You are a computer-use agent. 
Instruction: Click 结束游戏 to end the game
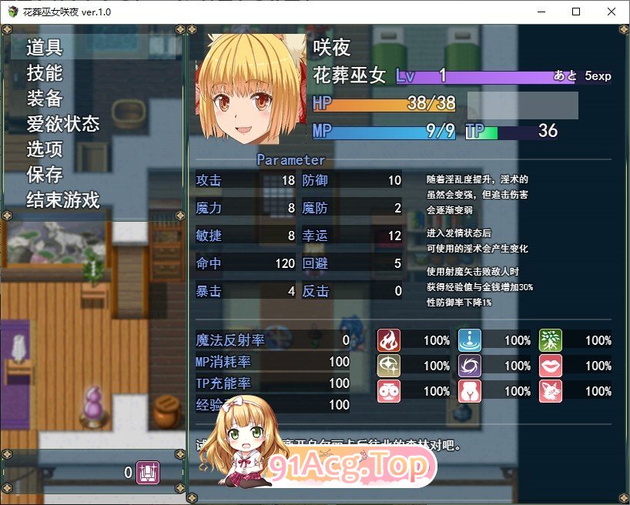(x=63, y=200)
